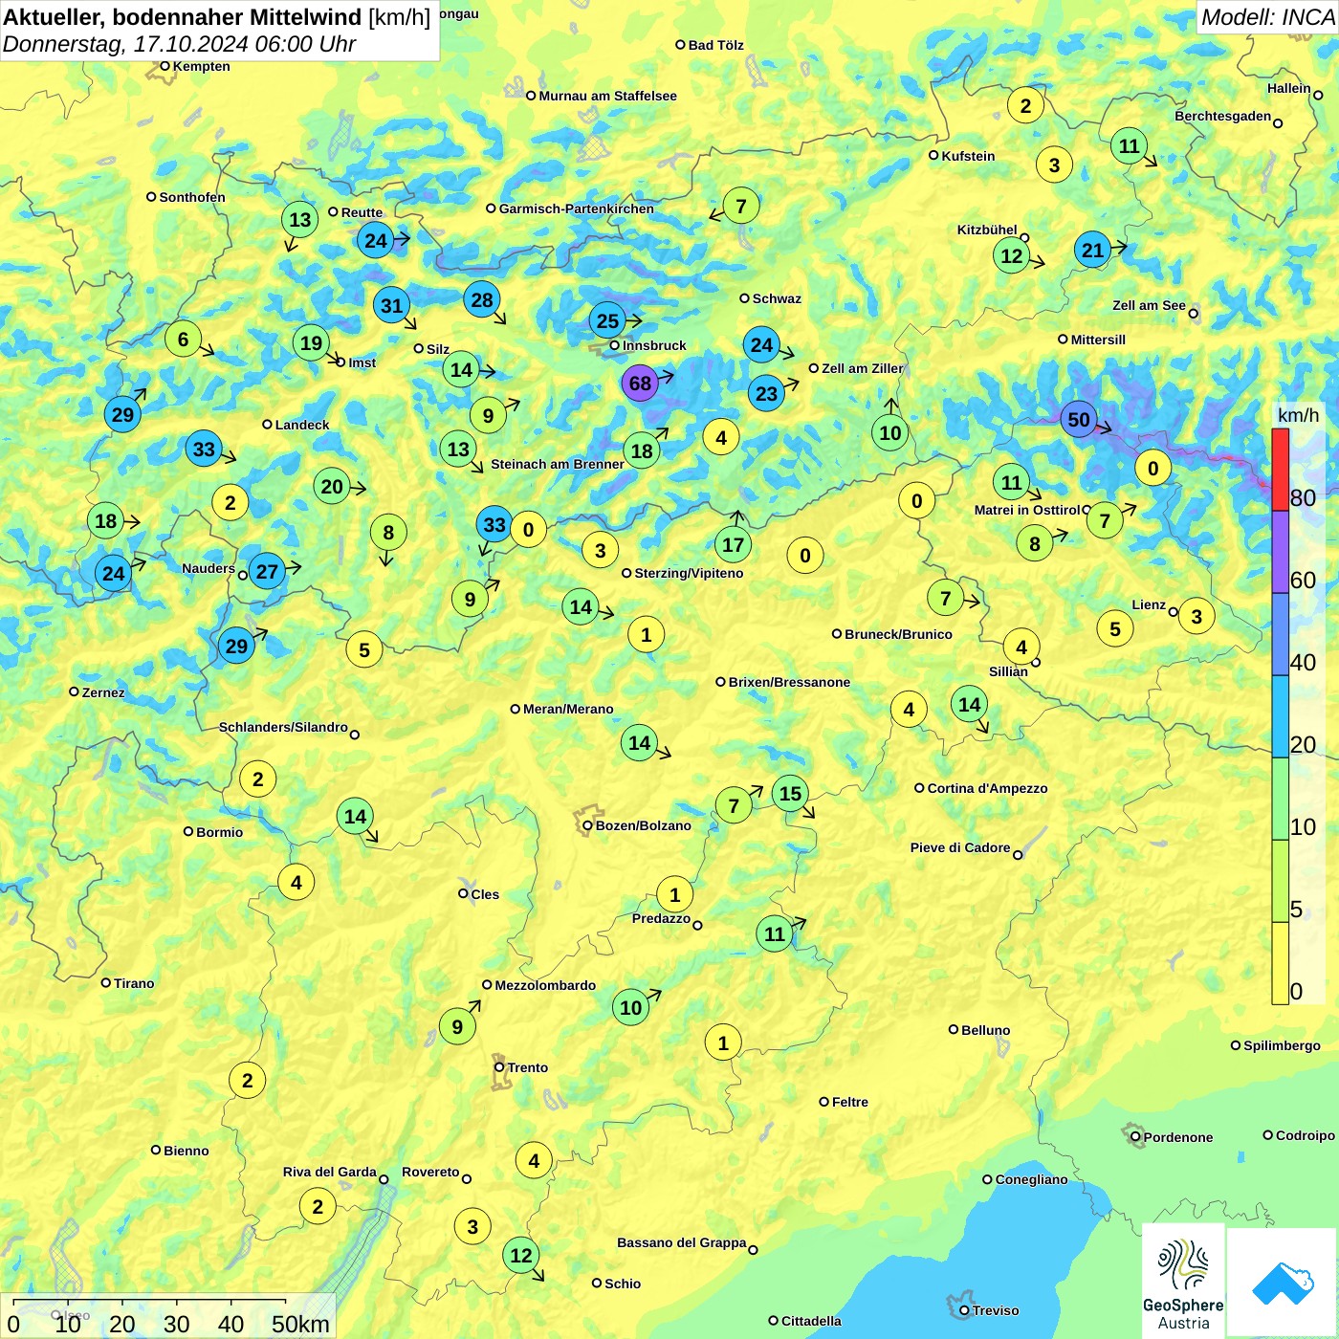Click the "Zell am See" label
Viewport: 1339px width, 1339px height.
point(1149,306)
